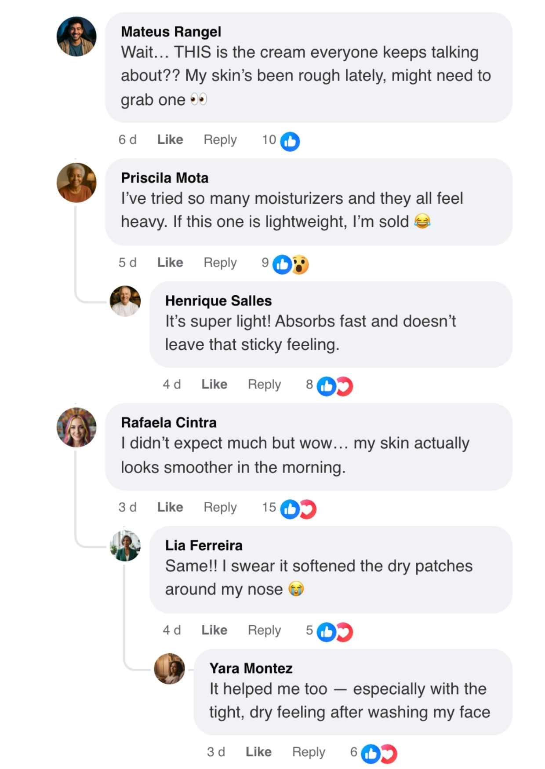Open Priscila Mota's profile picture
The image size is (545, 769).
76,183
